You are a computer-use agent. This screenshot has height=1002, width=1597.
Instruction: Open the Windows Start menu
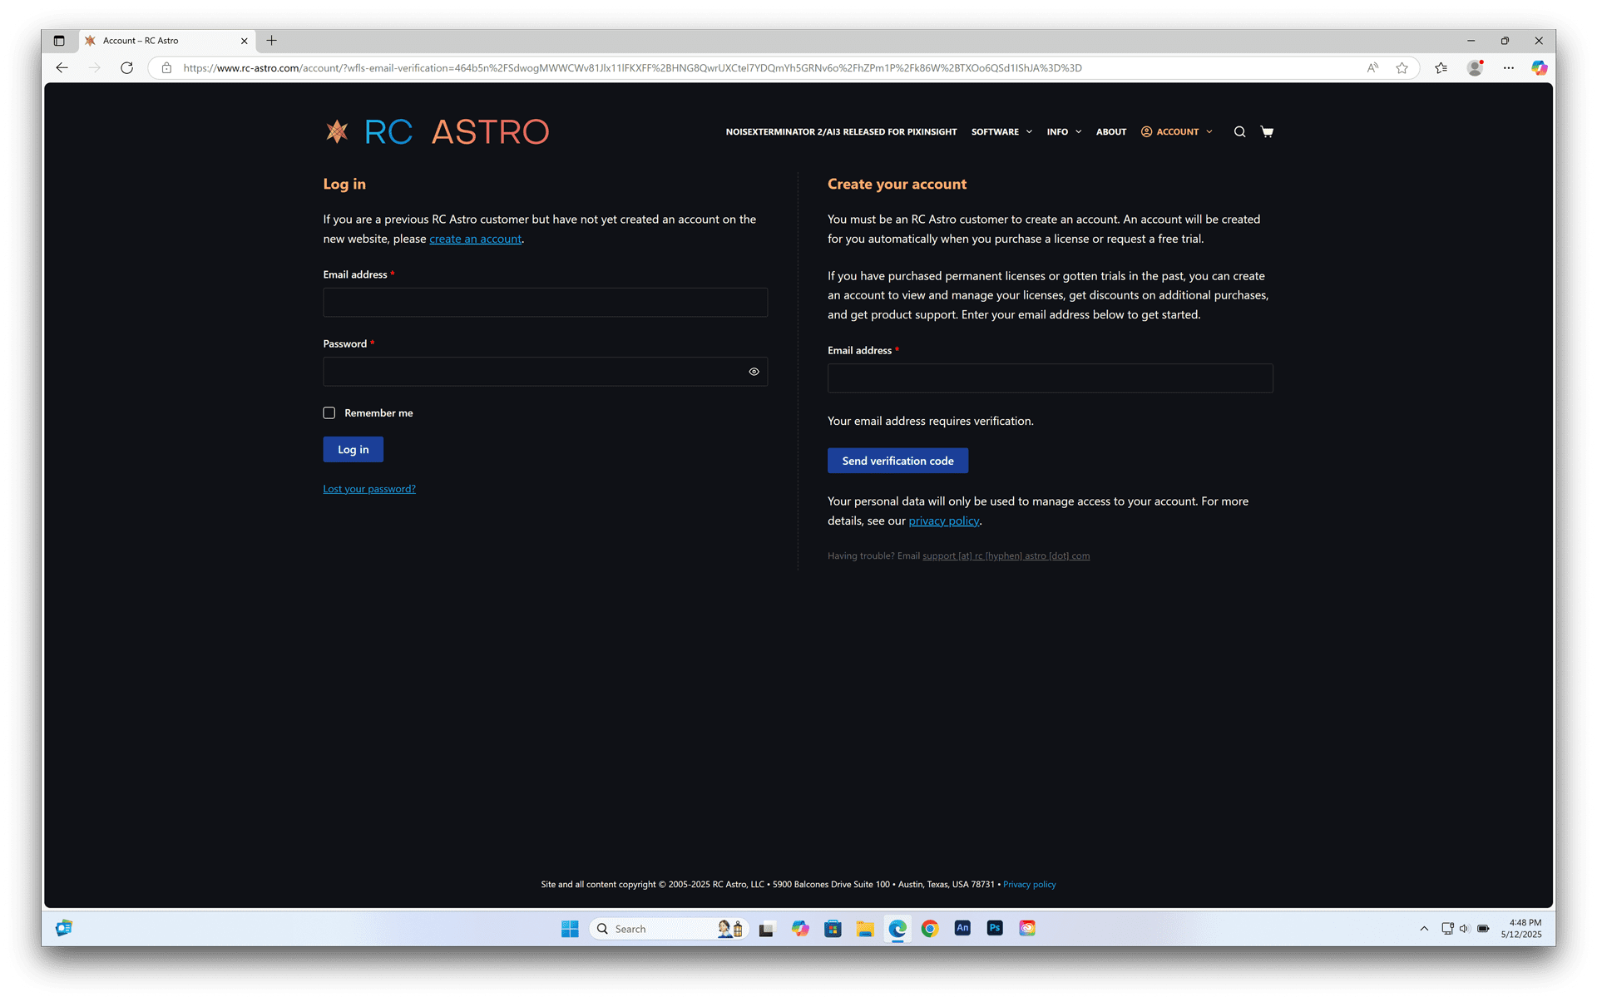click(x=570, y=929)
